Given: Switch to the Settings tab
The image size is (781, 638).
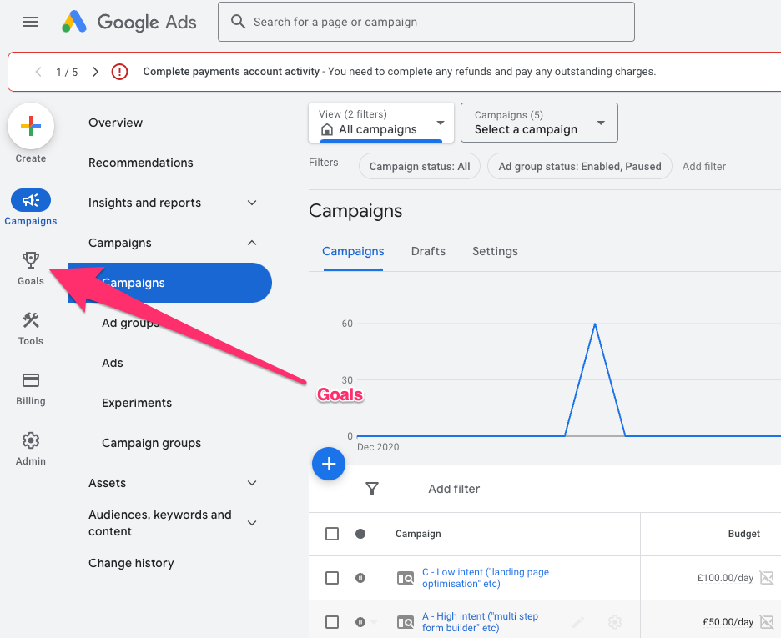Looking at the screenshot, I should [495, 251].
